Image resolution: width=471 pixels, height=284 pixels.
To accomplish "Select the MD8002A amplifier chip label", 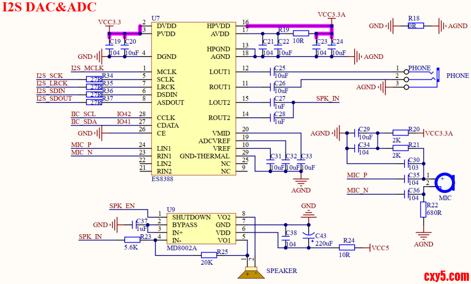I will point(182,248).
